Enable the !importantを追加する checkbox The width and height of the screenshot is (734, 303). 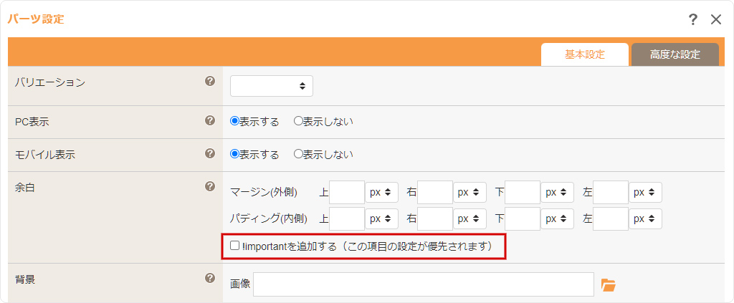(235, 246)
